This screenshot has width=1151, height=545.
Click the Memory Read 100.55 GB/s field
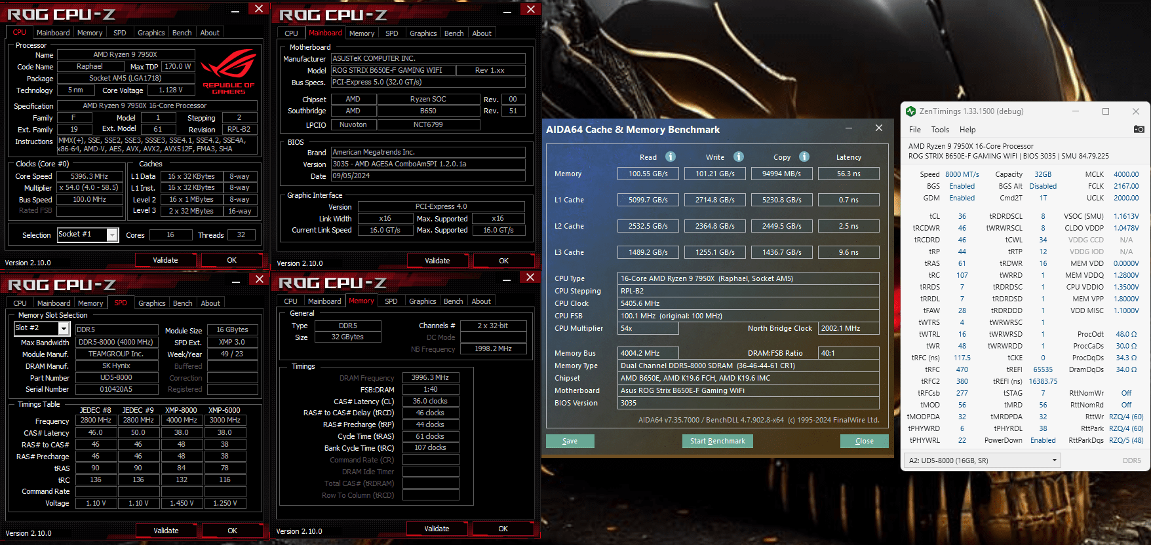pyautogui.click(x=648, y=174)
